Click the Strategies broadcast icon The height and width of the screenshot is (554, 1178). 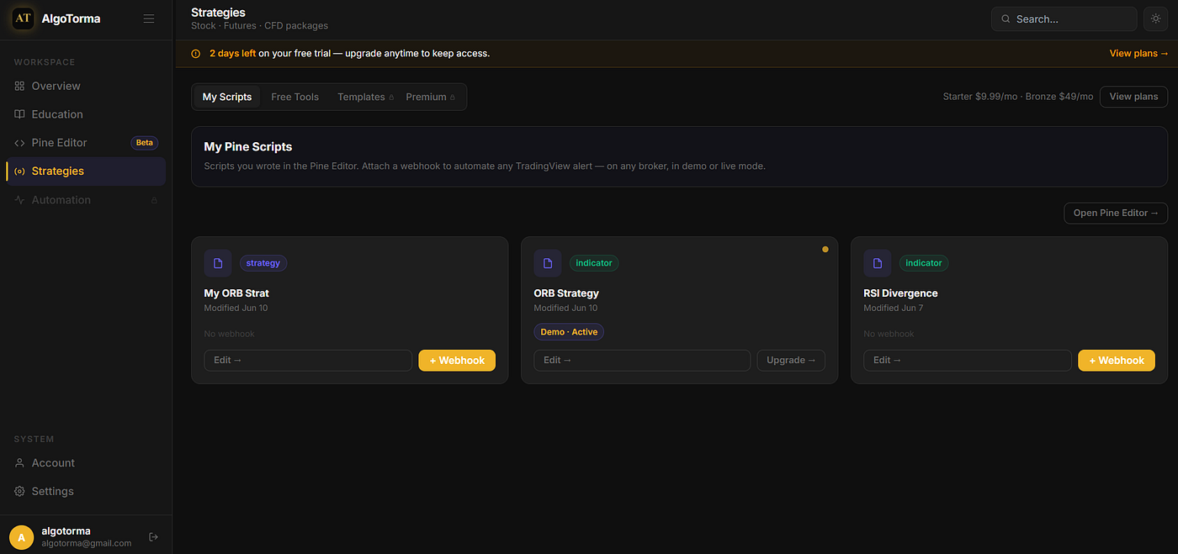click(x=20, y=171)
